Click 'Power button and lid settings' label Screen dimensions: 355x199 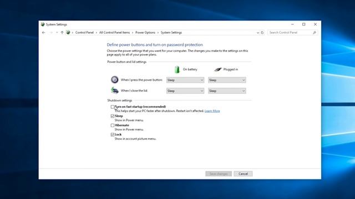coord(127,62)
